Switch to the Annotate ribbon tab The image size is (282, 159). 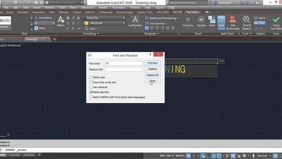23,12
